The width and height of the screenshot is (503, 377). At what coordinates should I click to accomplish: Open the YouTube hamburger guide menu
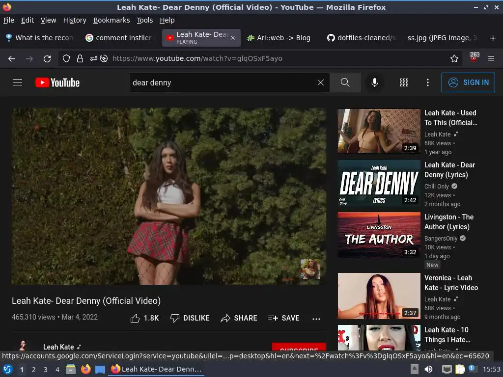tap(18, 82)
